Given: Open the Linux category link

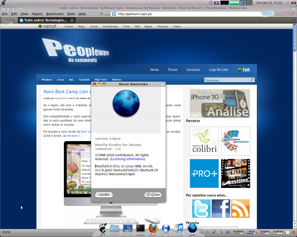Looking at the screenshot, I should pyautogui.click(x=61, y=80).
